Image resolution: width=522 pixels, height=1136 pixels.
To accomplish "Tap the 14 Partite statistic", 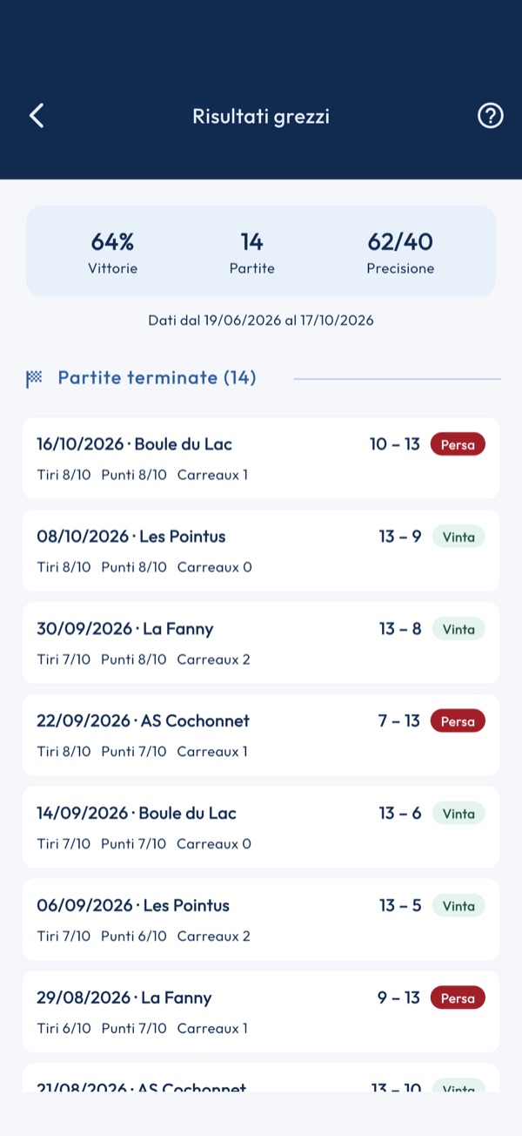I will pos(252,253).
